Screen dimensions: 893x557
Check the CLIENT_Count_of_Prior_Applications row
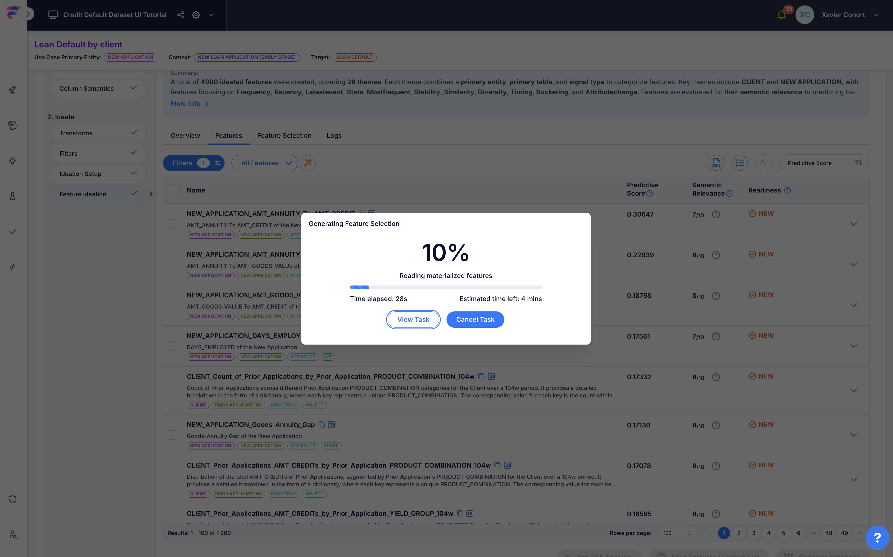[x=172, y=390]
